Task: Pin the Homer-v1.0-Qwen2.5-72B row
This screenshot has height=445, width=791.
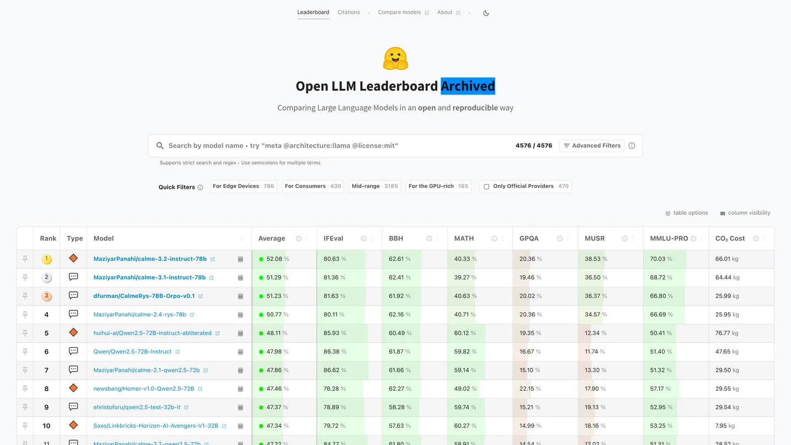Action: 25,389
